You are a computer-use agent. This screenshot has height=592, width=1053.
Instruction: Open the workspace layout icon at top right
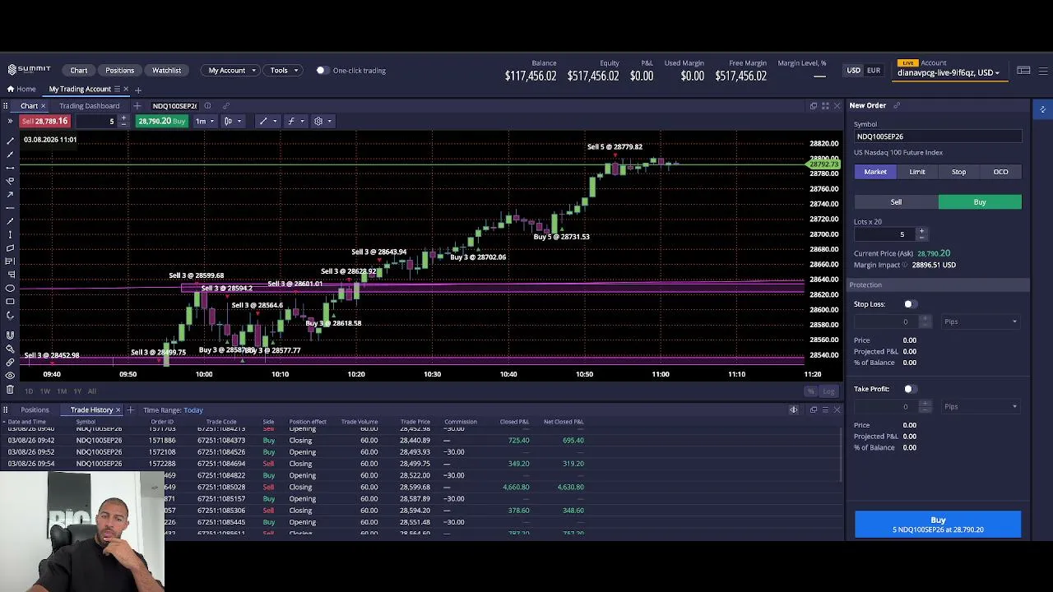[x=1023, y=71]
